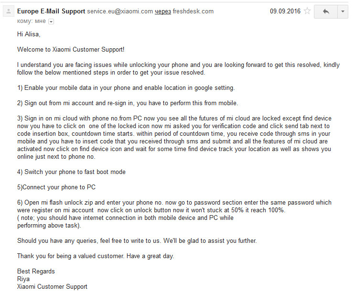
Task: Click the date 09.09.2016
Action: [285, 11]
